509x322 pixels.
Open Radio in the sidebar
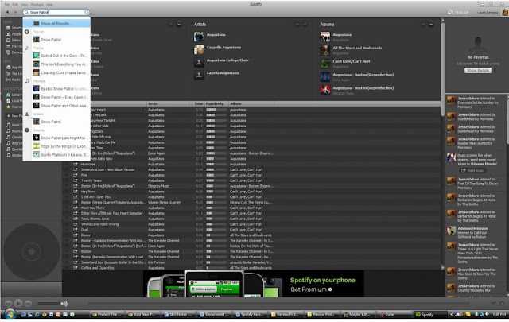(14, 80)
